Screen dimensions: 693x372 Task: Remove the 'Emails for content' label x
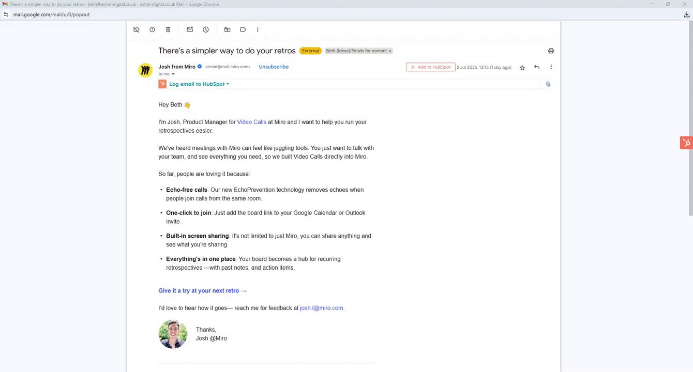tap(390, 51)
